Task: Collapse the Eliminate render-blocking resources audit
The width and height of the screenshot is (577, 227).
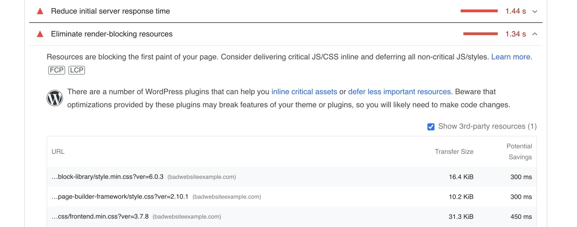Action: [x=534, y=34]
